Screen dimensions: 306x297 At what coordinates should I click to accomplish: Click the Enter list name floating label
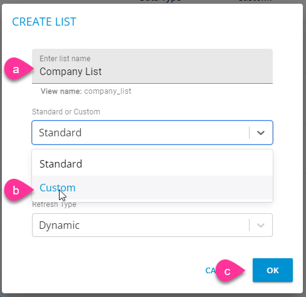(x=65, y=59)
